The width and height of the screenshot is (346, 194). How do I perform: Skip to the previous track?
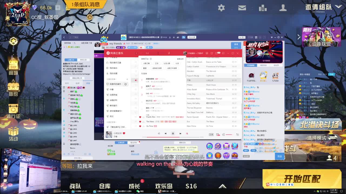pyautogui.click(x=165, y=133)
